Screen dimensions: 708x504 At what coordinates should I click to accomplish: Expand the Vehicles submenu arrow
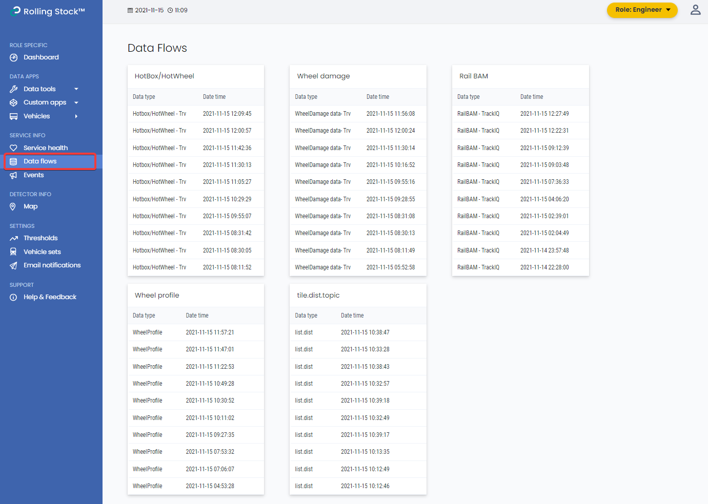[x=76, y=116]
